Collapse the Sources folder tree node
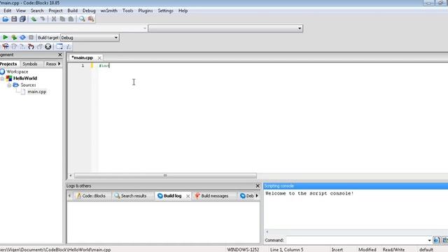This screenshot has height=252, width=448. pos(9,85)
